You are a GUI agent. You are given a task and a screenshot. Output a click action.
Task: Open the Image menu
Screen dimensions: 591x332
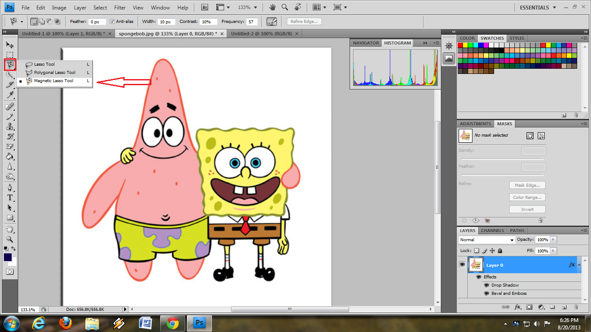59,8
